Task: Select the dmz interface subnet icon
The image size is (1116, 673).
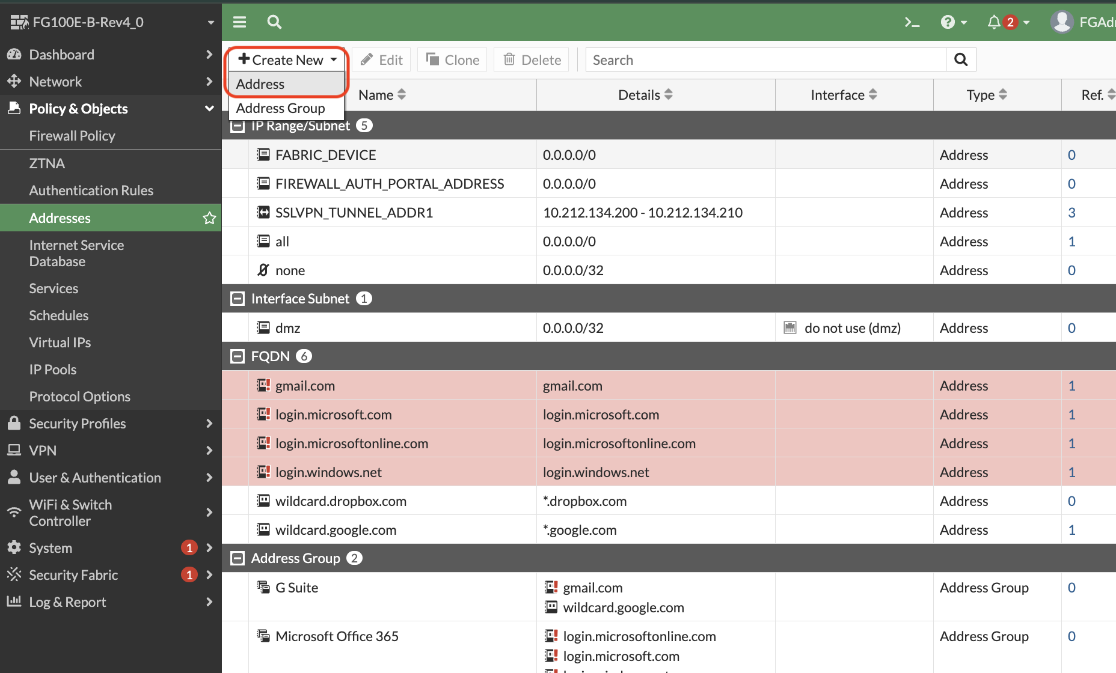Action: click(x=263, y=327)
